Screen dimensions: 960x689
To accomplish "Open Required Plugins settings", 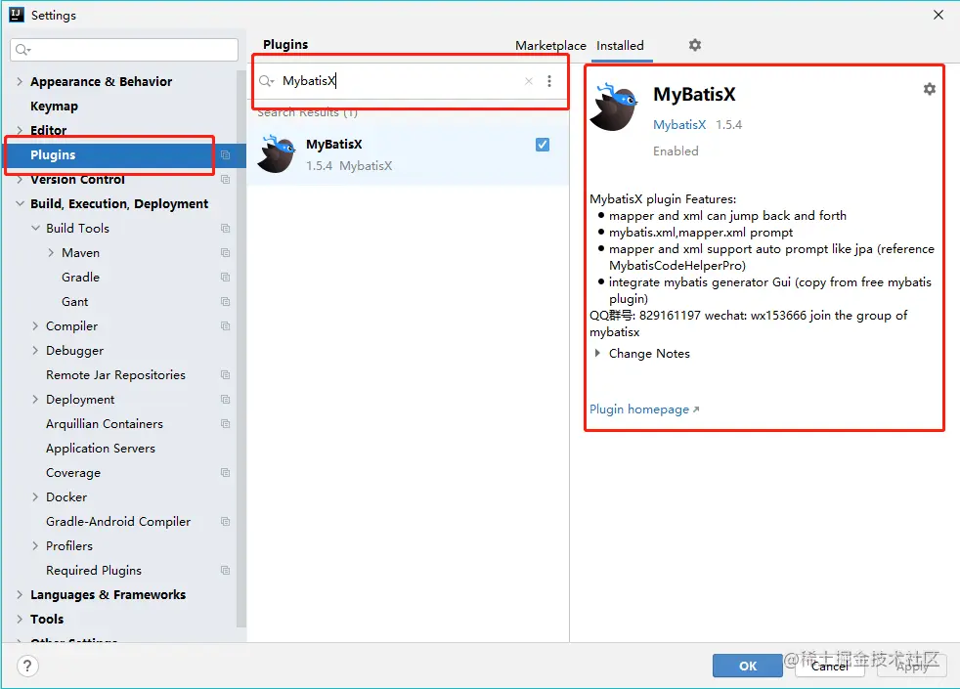I will 94,571.
